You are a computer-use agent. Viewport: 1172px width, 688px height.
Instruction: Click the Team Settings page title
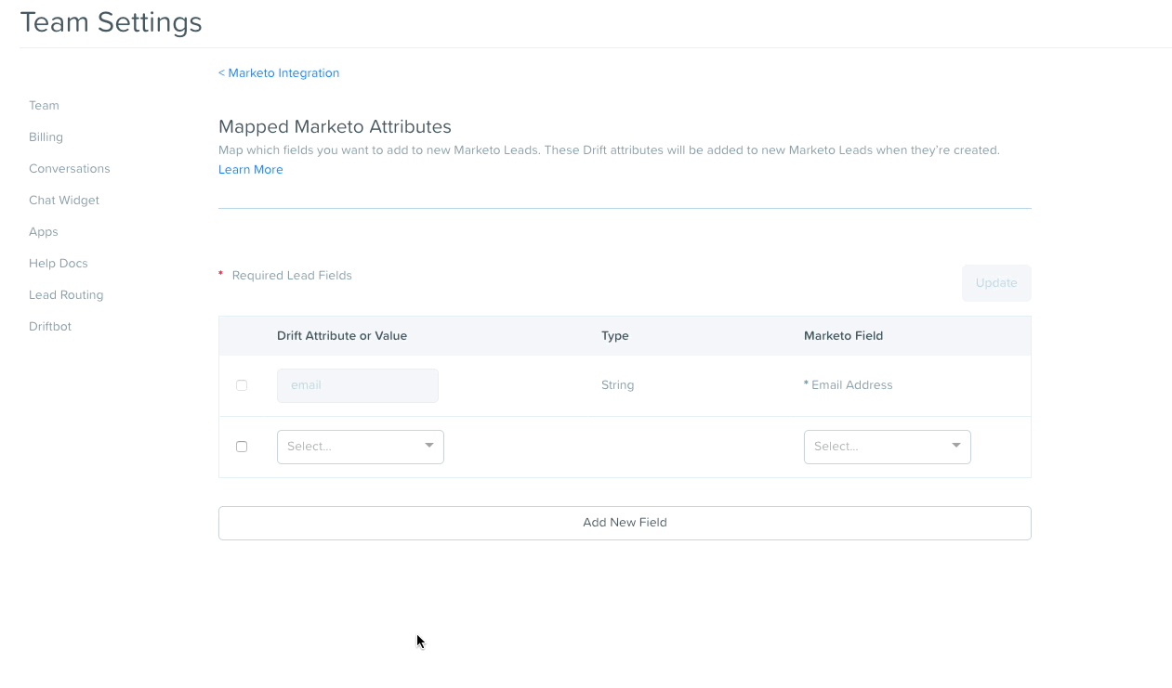click(x=112, y=22)
